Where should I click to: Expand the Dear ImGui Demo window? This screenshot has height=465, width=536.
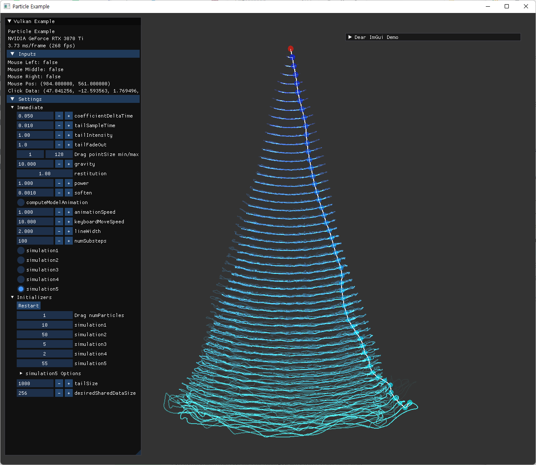(x=350, y=37)
